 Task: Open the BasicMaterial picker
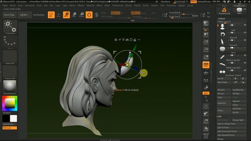tap(10, 87)
